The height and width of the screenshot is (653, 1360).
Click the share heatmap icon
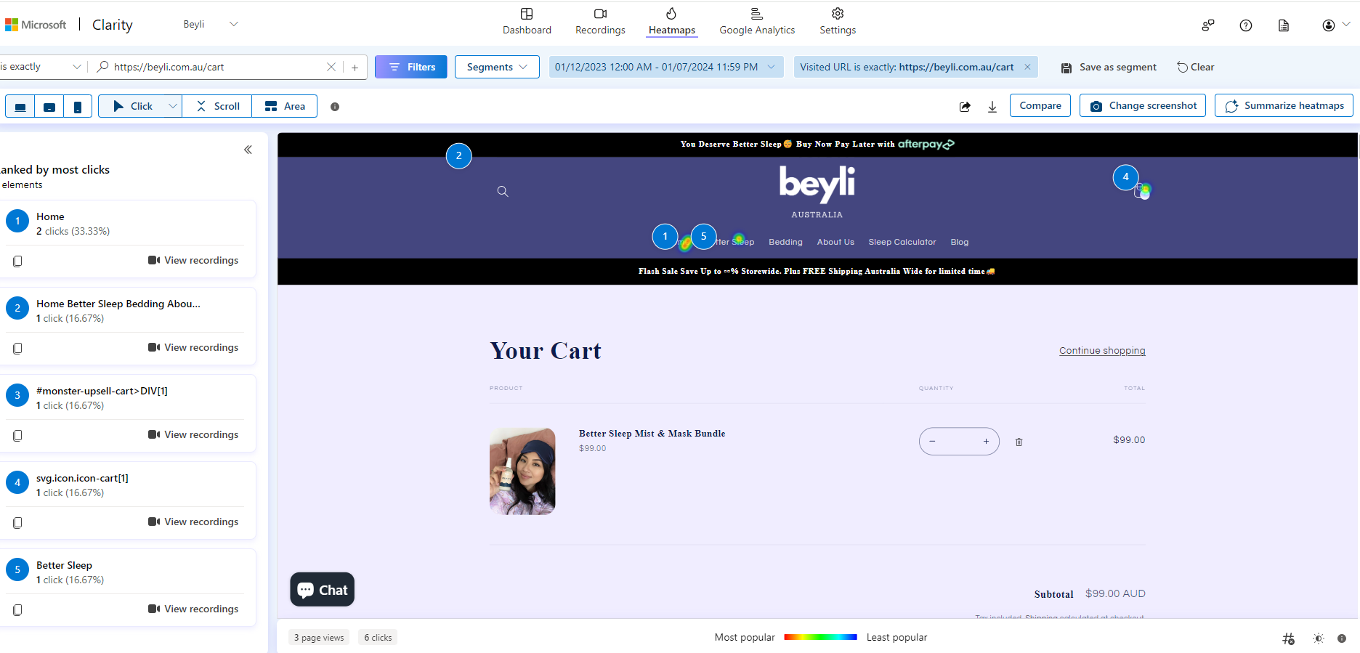[x=965, y=107]
